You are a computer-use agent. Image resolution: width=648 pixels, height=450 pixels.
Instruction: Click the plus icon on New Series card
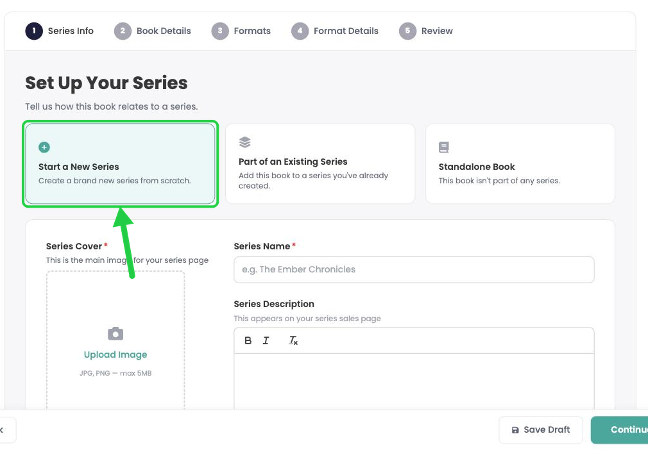[x=44, y=147]
